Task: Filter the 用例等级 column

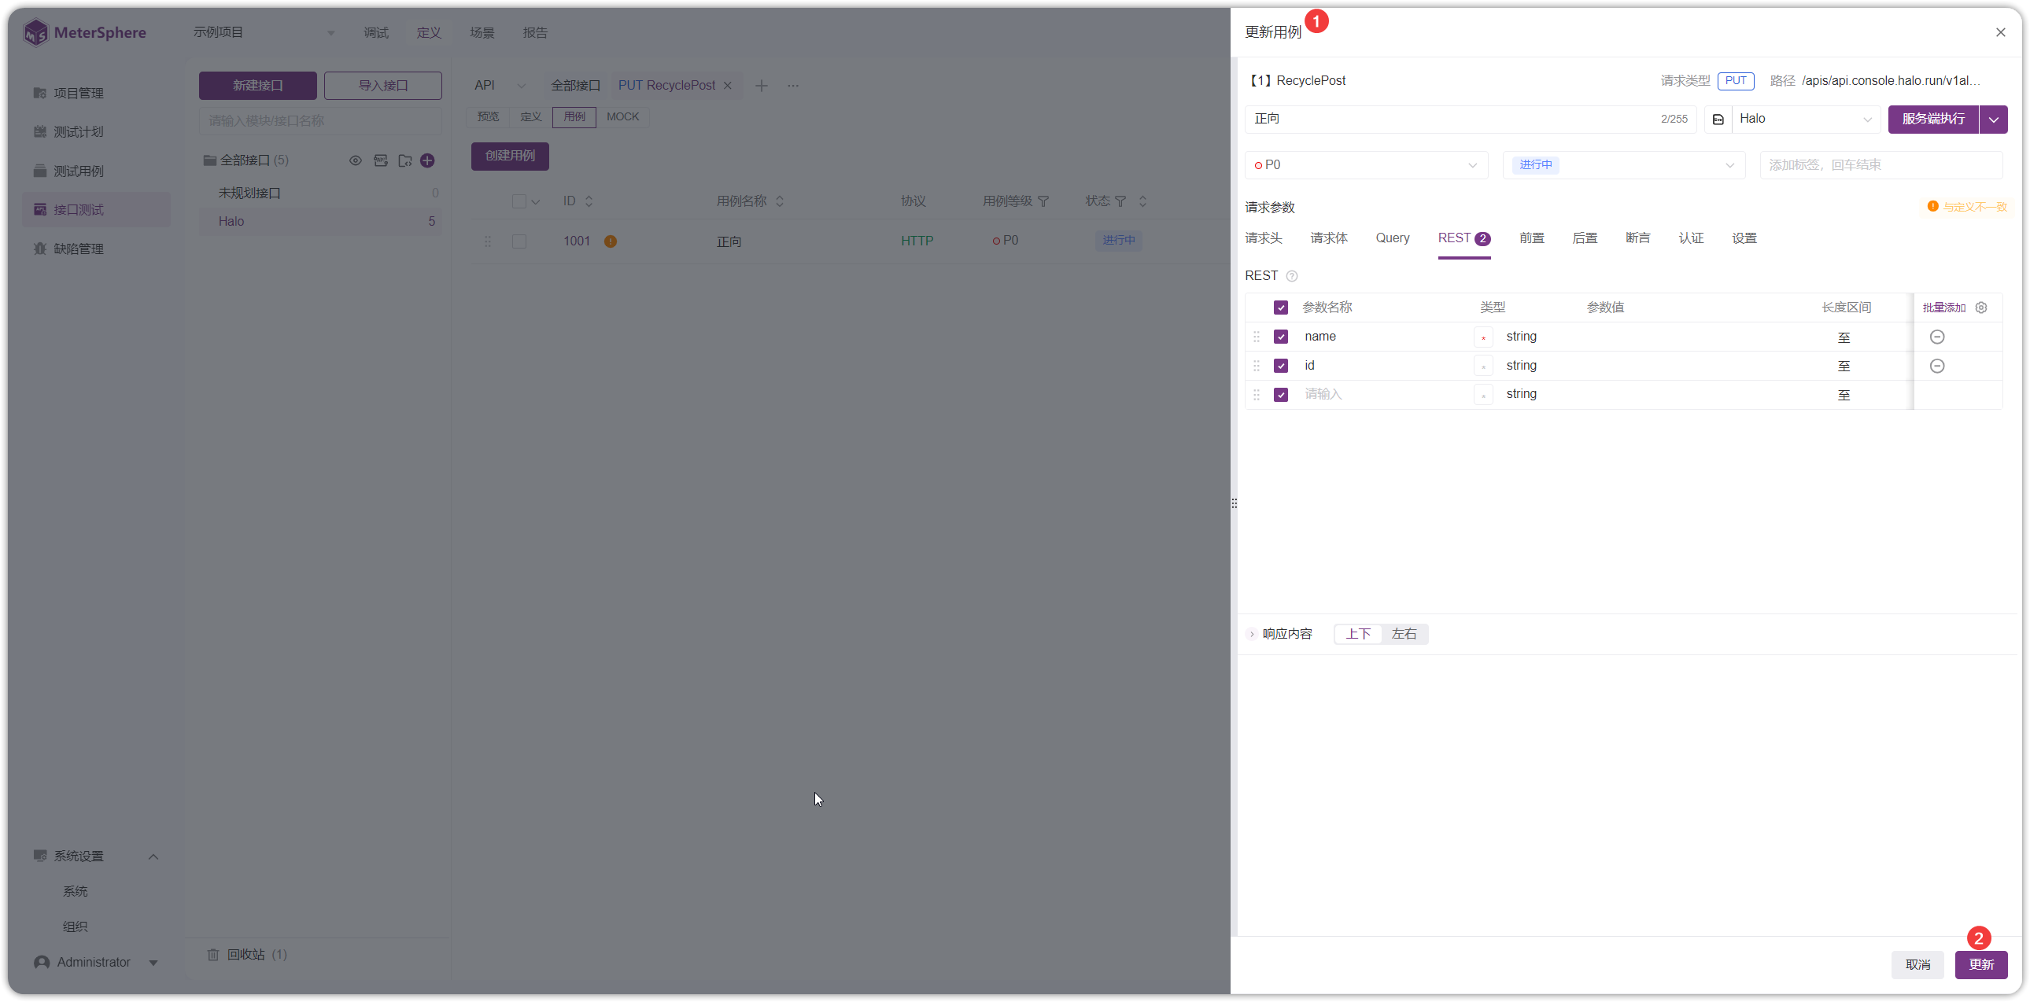Action: tap(1043, 201)
